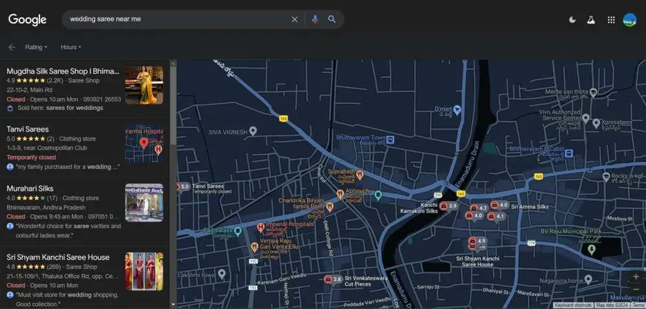646x309 pixels.
Task: Click the 4.1 rated shop marker
Action: [495, 217]
